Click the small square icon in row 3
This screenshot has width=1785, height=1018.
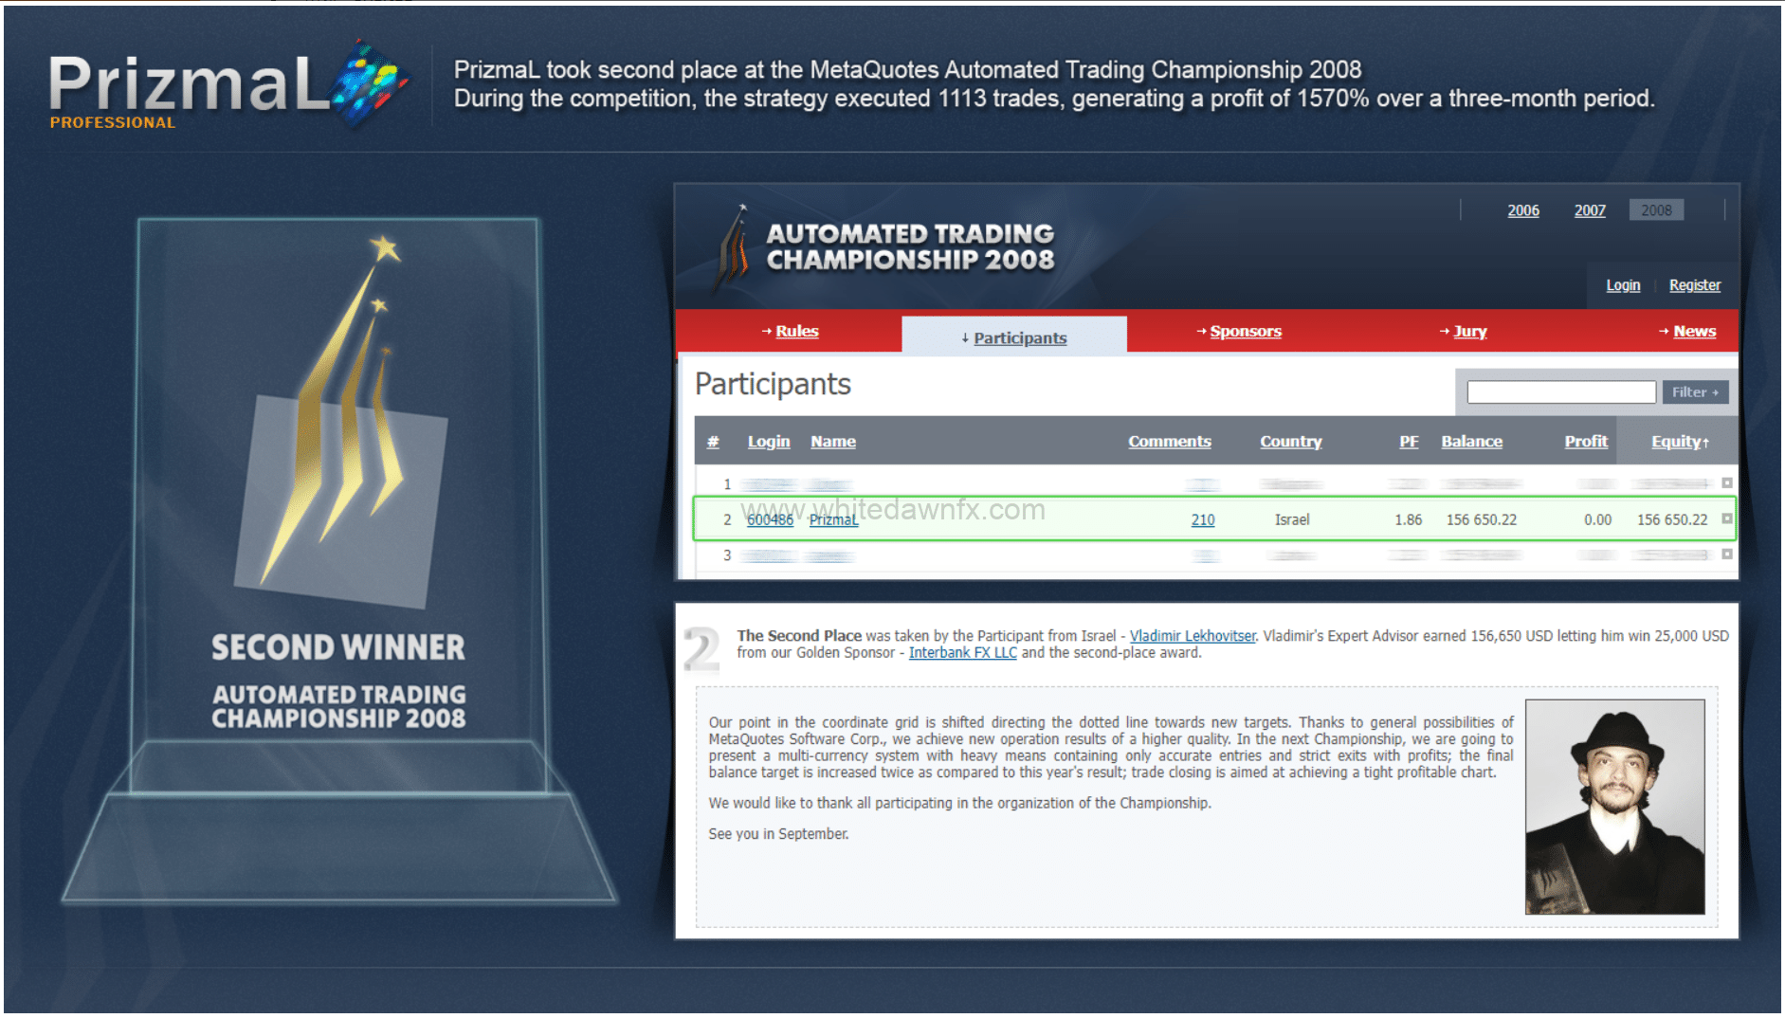[1726, 554]
